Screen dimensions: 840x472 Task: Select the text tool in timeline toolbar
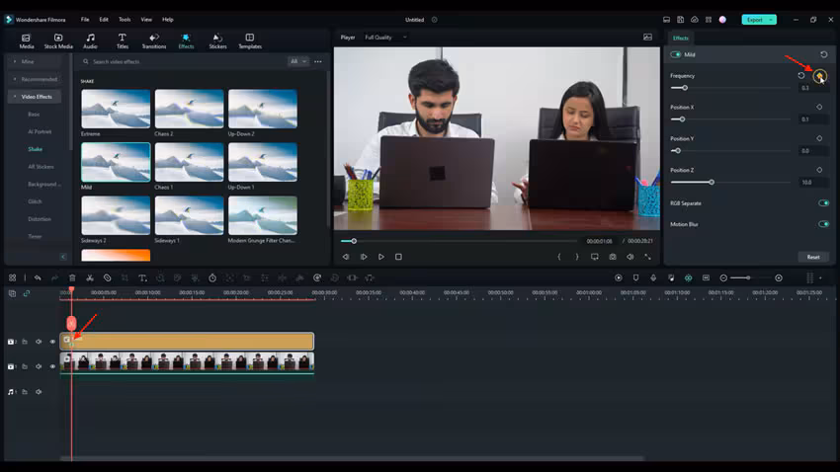coord(142,278)
